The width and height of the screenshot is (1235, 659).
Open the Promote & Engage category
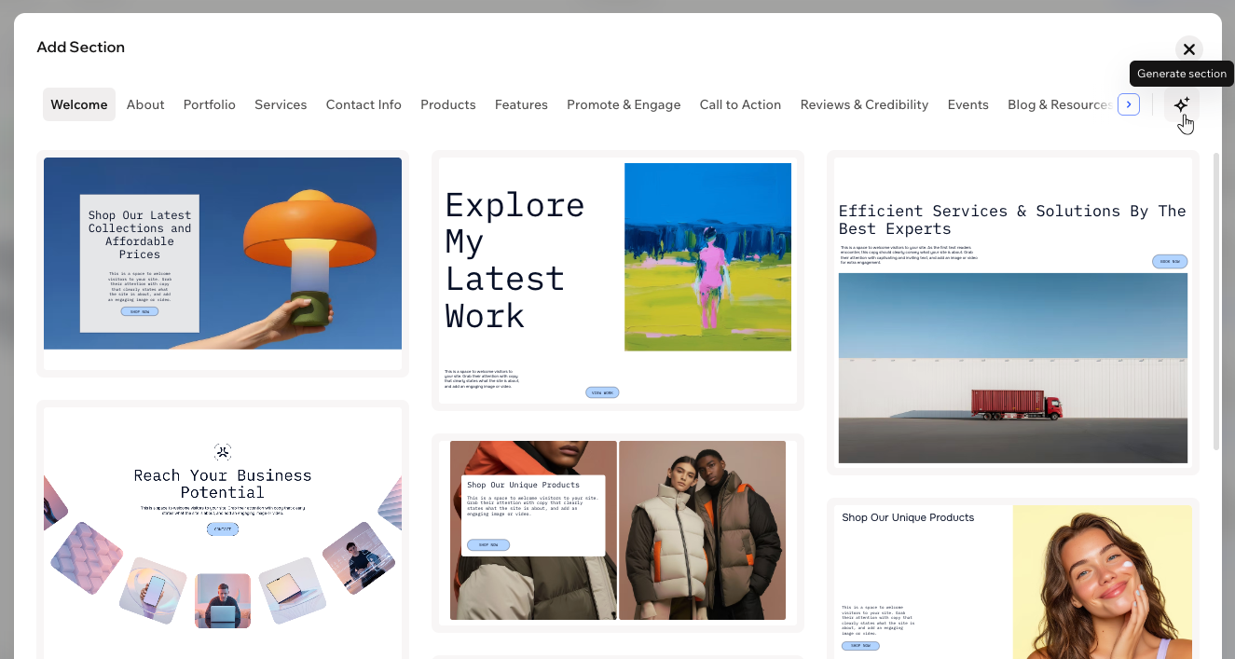tap(624, 104)
